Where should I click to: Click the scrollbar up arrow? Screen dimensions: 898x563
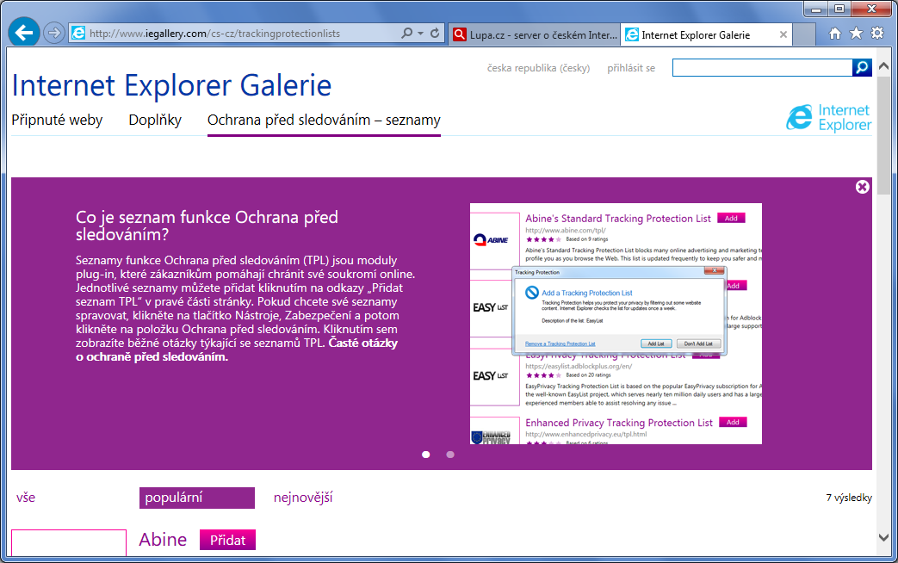tap(883, 65)
